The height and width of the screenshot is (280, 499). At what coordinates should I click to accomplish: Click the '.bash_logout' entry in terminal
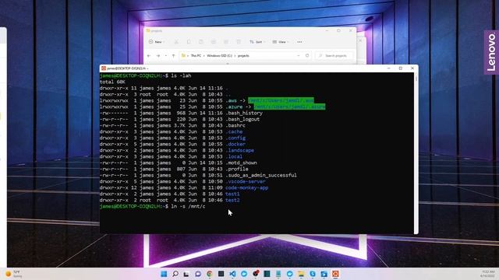pos(242,119)
